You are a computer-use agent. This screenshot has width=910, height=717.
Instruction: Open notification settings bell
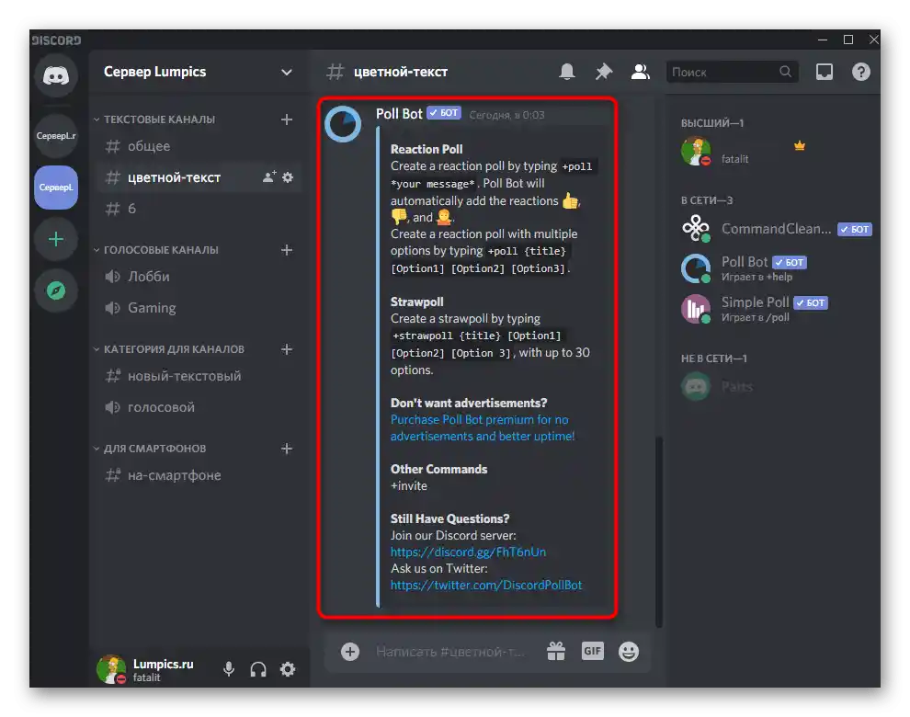click(567, 72)
